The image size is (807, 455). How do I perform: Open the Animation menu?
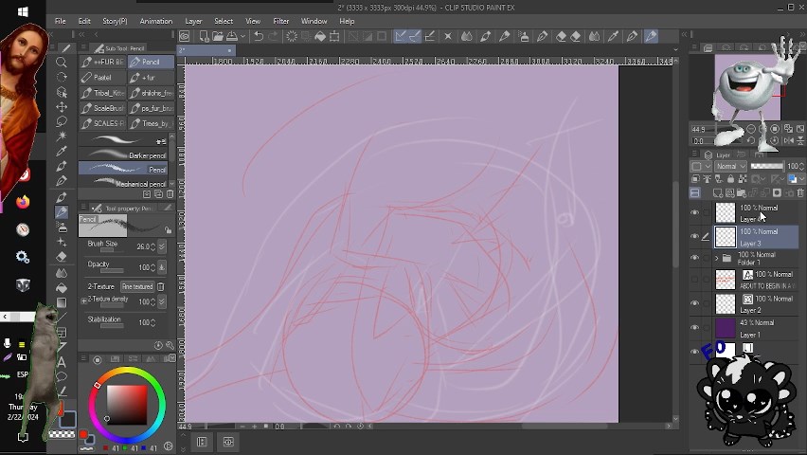tap(155, 21)
